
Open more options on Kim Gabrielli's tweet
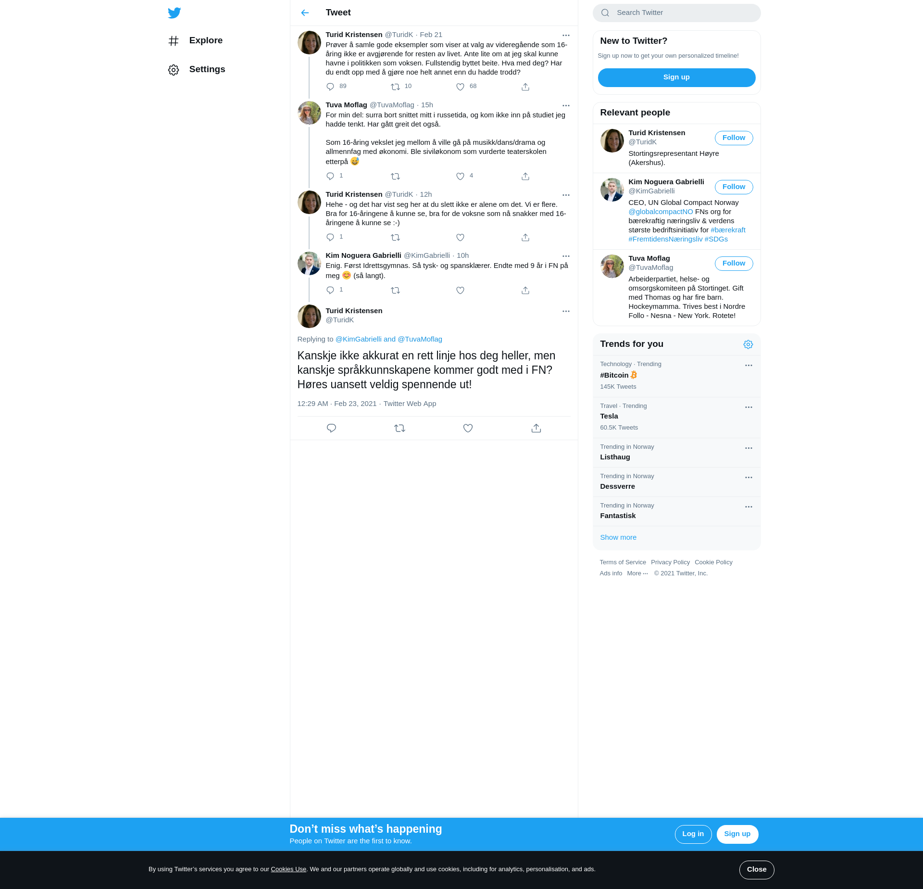pyautogui.click(x=566, y=256)
